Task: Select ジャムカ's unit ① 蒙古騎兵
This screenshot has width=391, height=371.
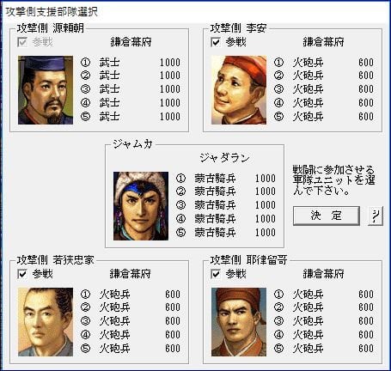Action: pos(226,179)
